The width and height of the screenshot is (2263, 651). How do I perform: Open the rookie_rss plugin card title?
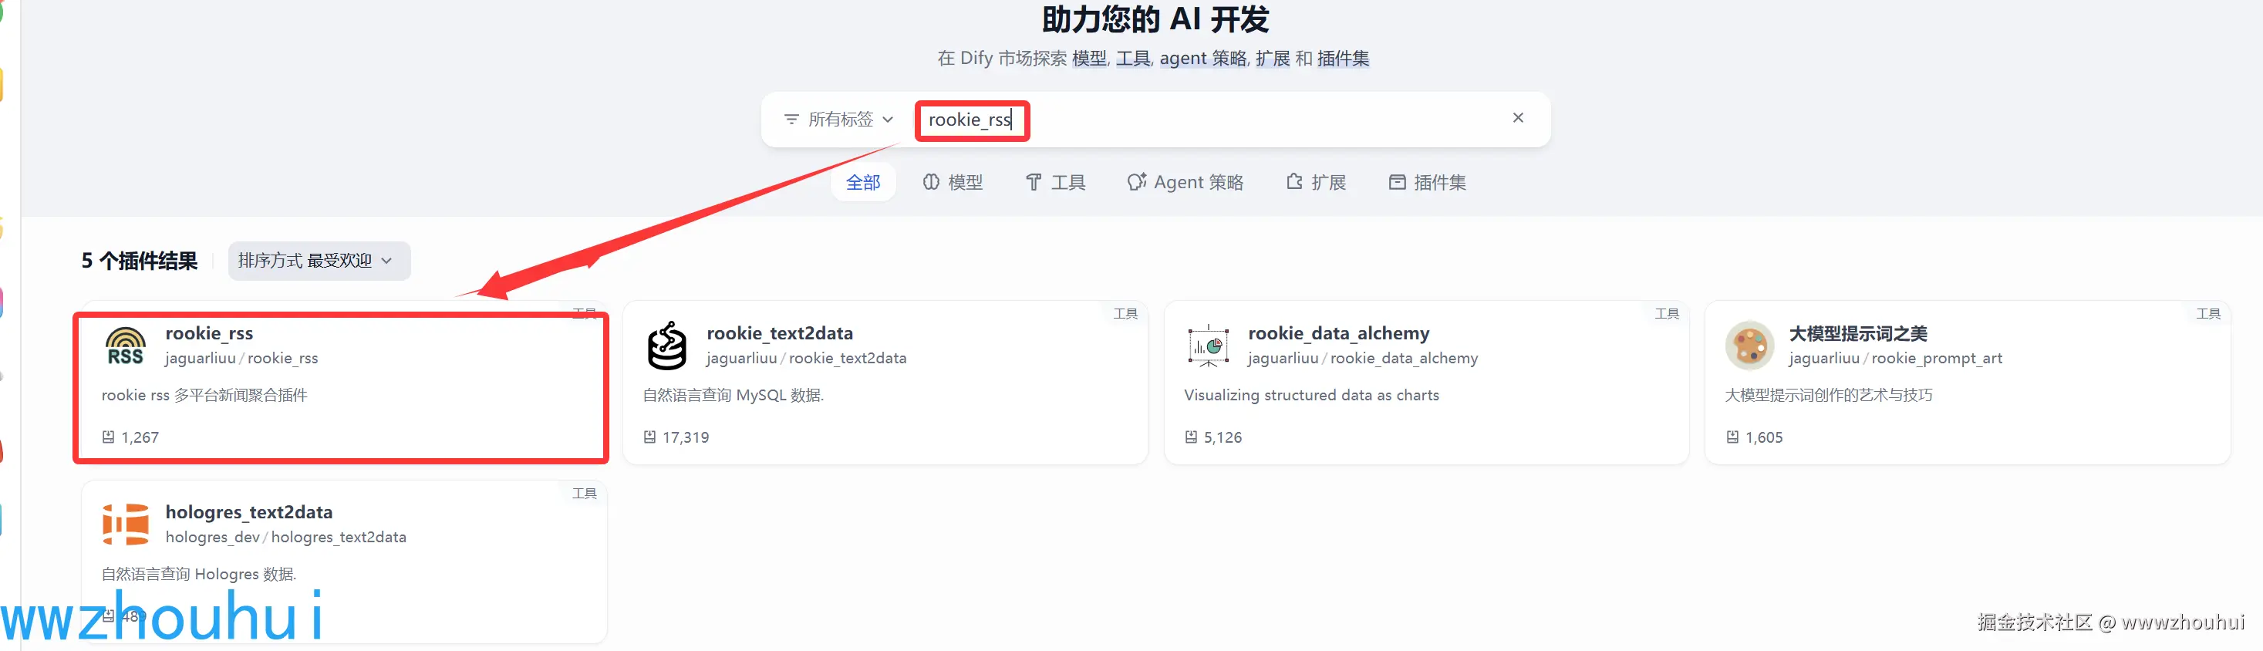tap(209, 333)
